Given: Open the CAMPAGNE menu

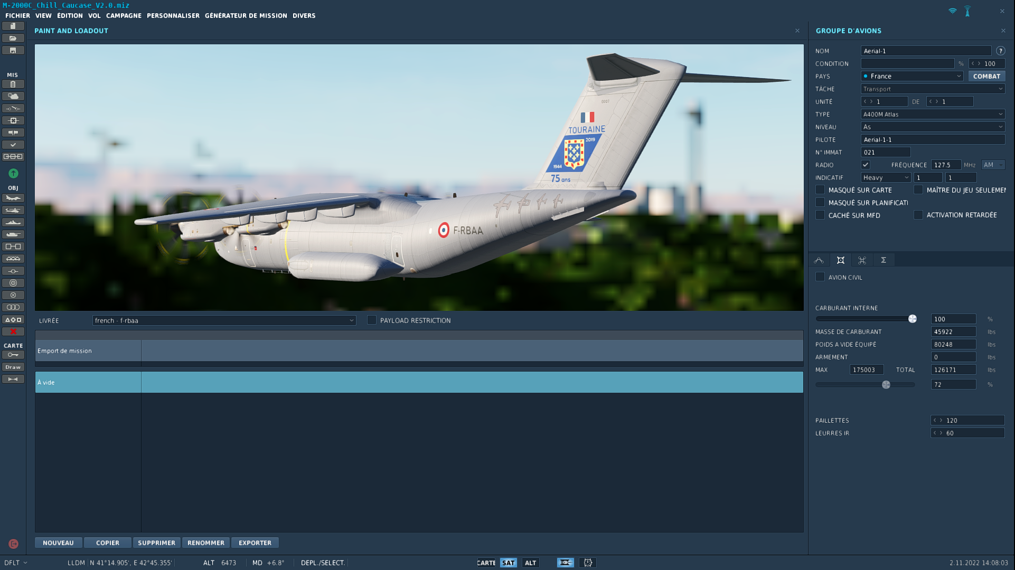Looking at the screenshot, I should [x=124, y=15].
